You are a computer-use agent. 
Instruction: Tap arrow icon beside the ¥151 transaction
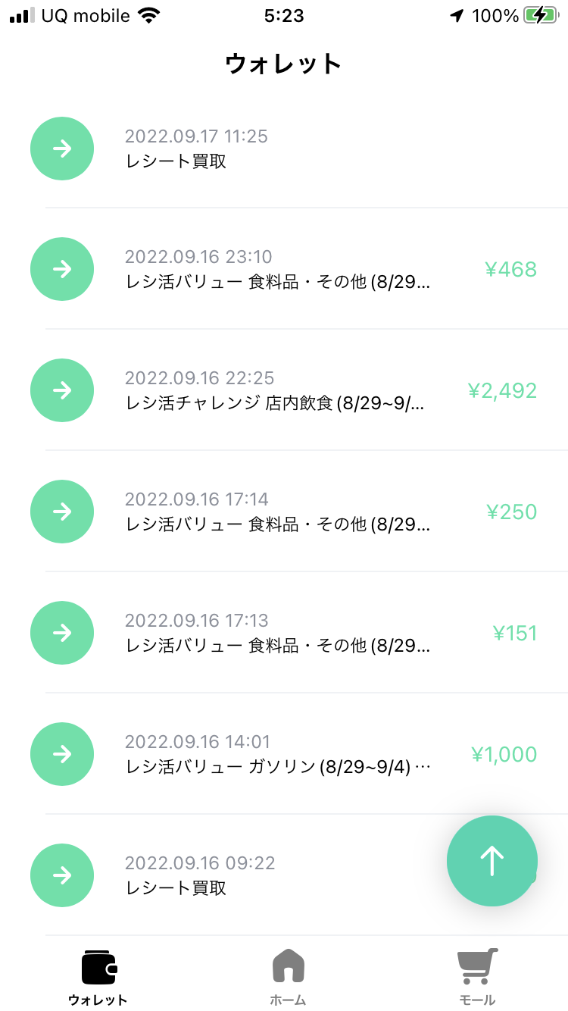coord(62,633)
